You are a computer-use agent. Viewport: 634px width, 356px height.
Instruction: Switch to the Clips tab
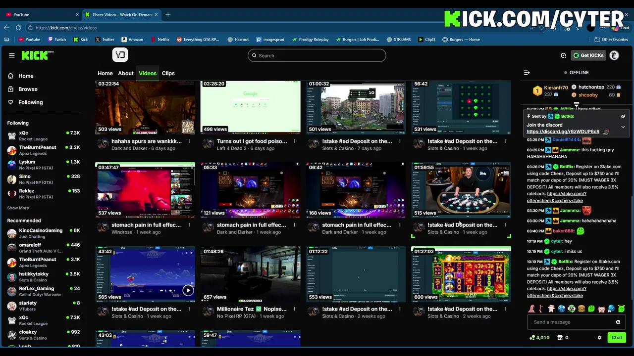coord(168,73)
